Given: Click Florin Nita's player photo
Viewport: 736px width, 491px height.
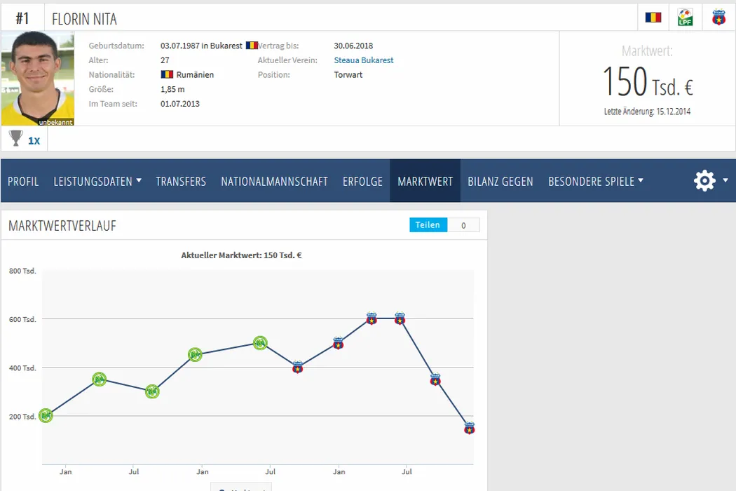Looking at the screenshot, I should 38,79.
